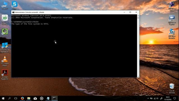Launch Firefox from the taskbar
179x101 pixels.
(x=22, y=98)
